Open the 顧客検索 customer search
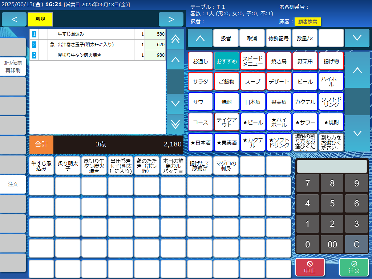The image size is (372, 279). point(307,21)
